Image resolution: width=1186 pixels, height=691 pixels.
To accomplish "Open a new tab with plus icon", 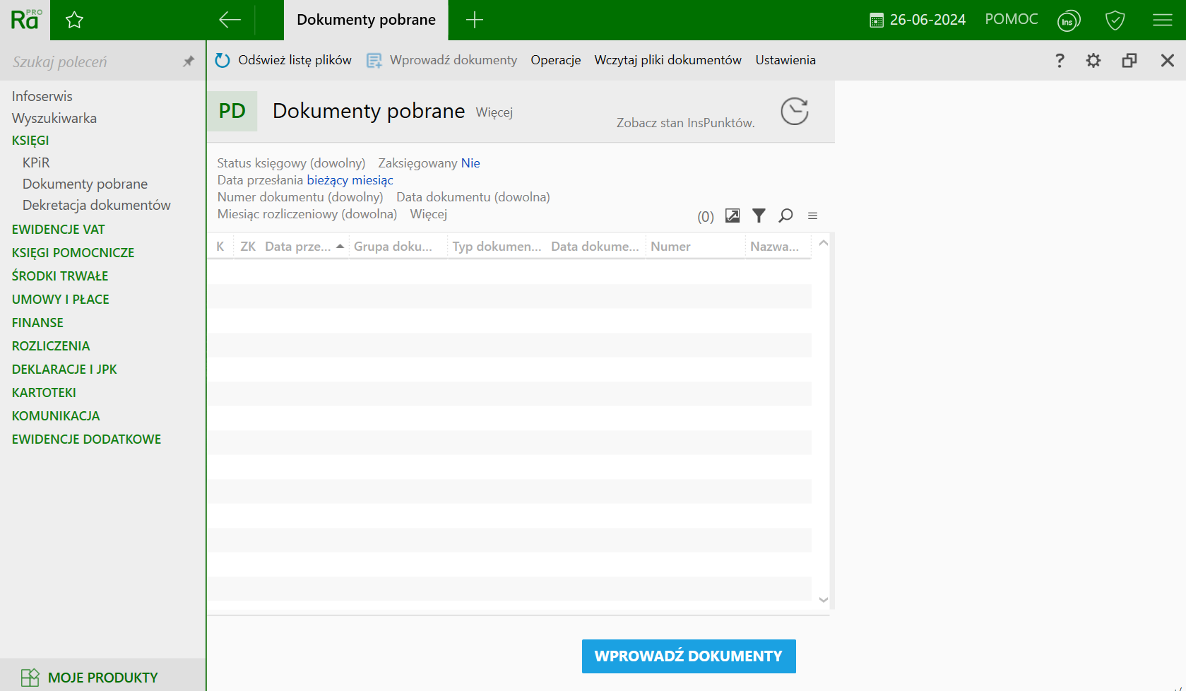I will click(x=475, y=20).
